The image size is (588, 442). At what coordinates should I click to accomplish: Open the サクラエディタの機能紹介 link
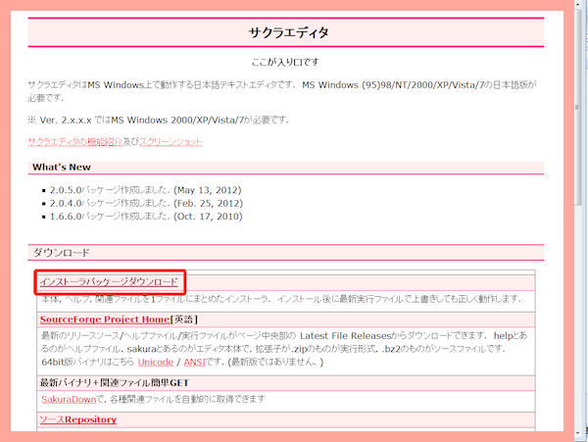75,142
